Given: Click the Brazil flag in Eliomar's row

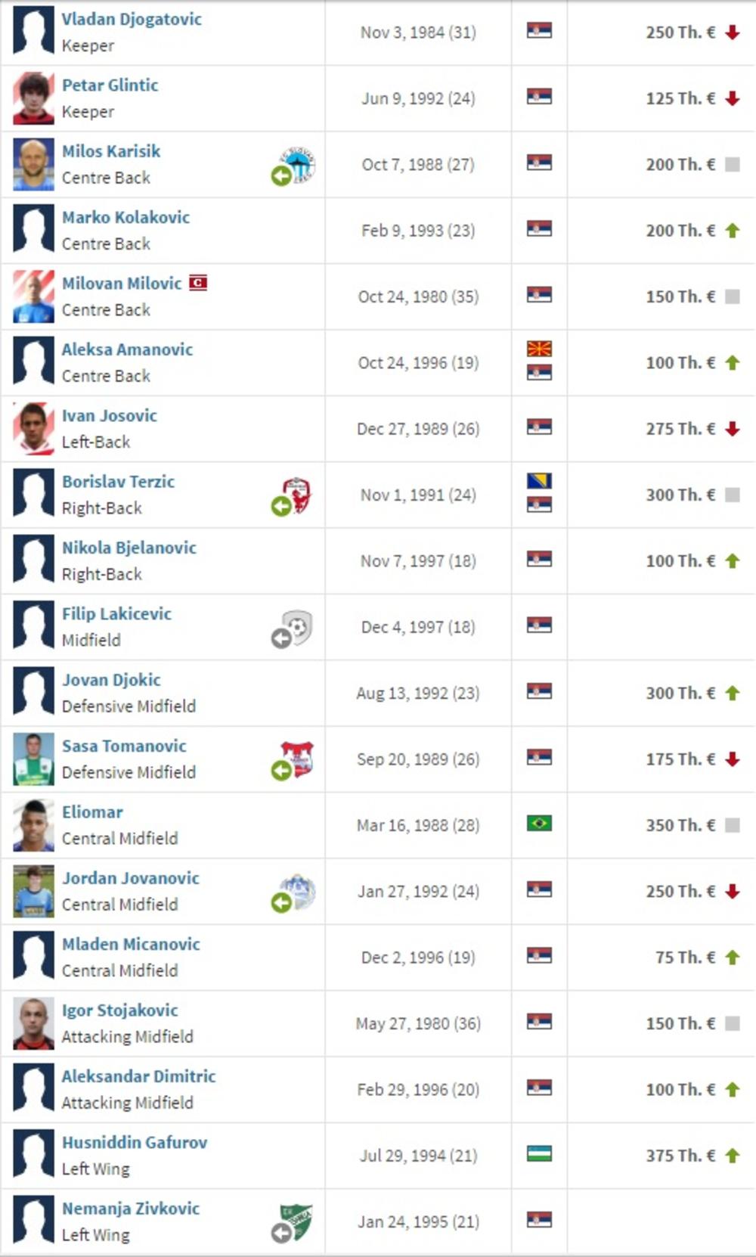Looking at the screenshot, I should pyautogui.click(x=539, y=823).
